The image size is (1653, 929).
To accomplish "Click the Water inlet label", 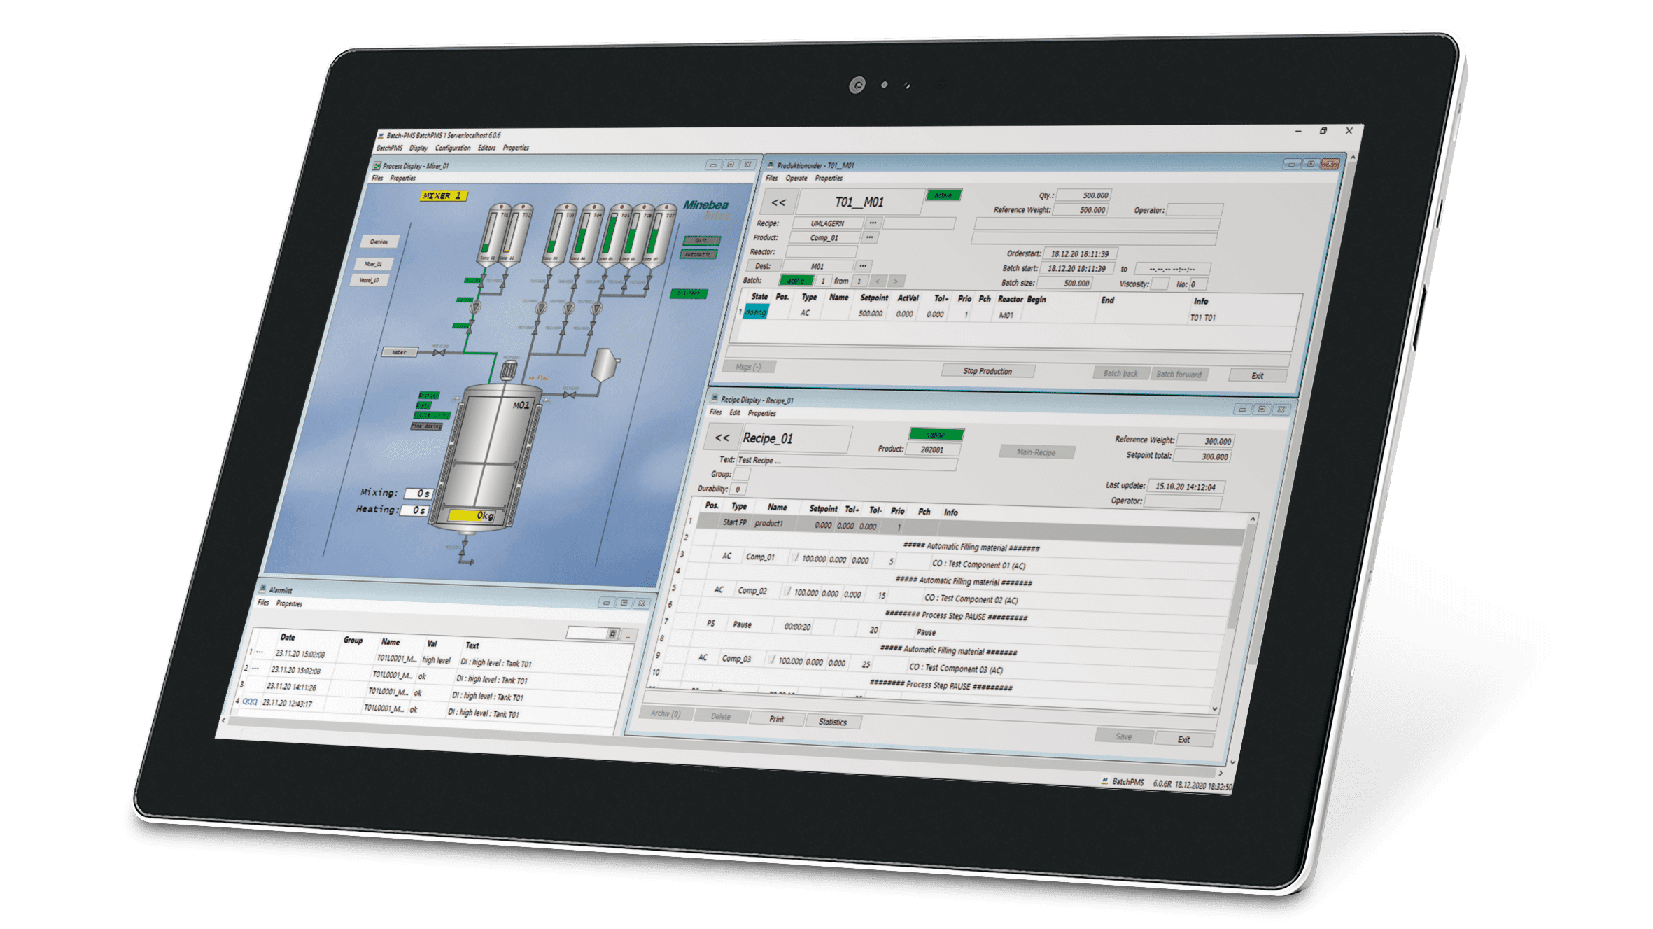I will click(x=400, y=352).
